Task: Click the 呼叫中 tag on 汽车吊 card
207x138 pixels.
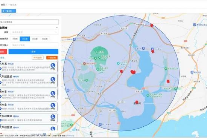Action: click(11, 64)
